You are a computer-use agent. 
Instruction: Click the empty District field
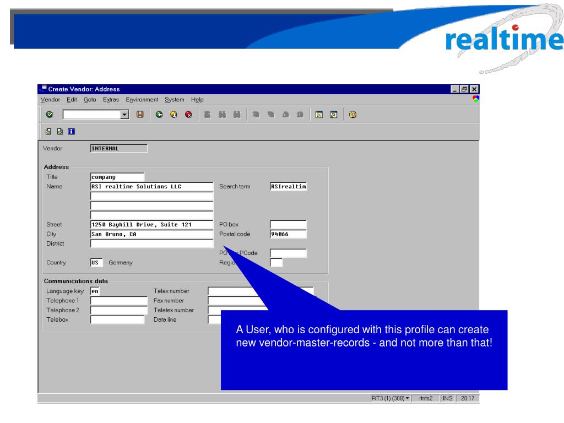click(x=152, y=243)
